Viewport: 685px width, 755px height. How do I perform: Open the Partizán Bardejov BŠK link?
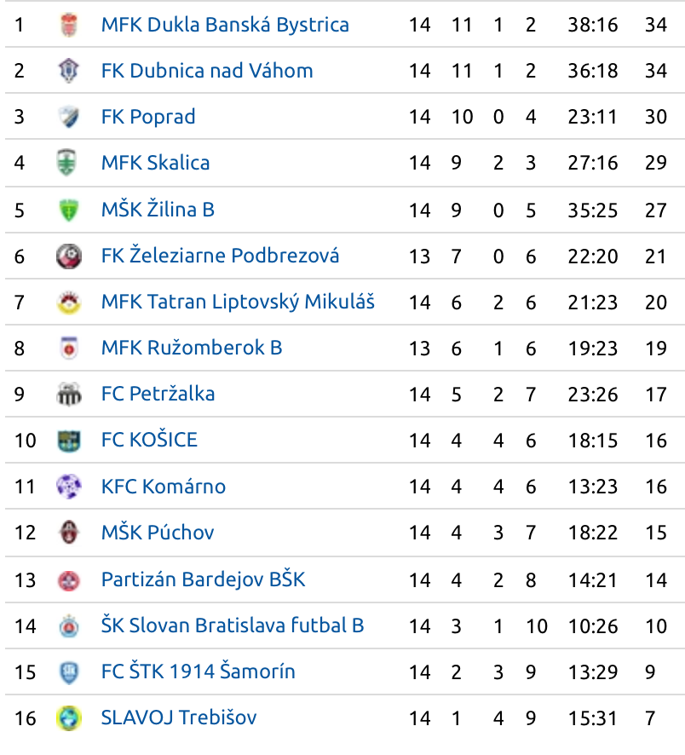(x=203, y=579)
